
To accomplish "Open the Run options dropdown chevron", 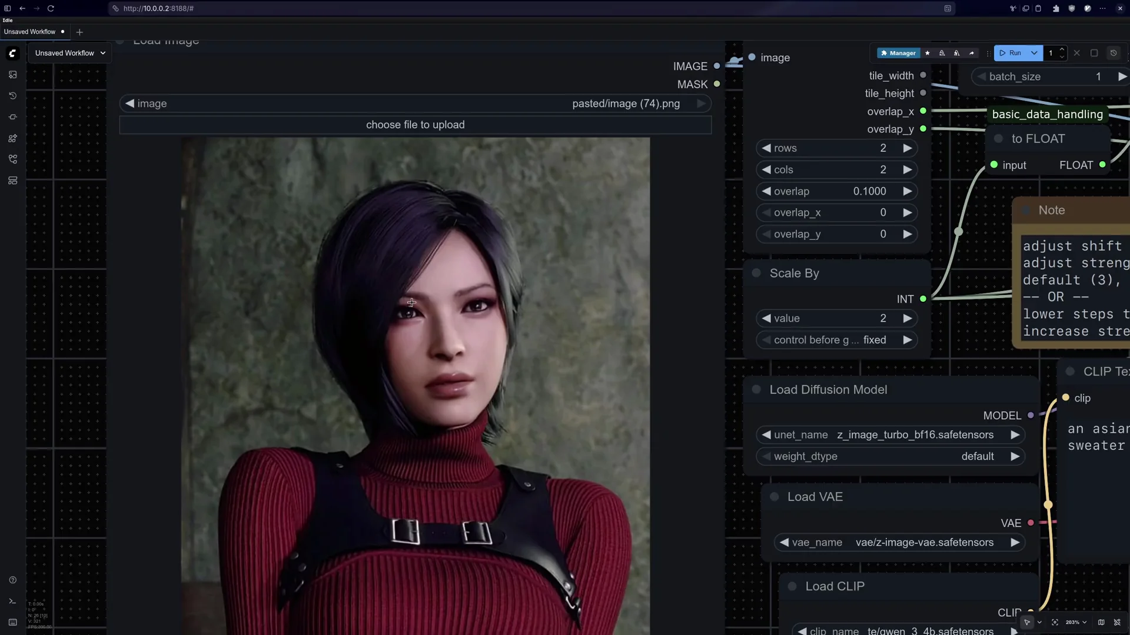I will click(x=1034, y=53).
